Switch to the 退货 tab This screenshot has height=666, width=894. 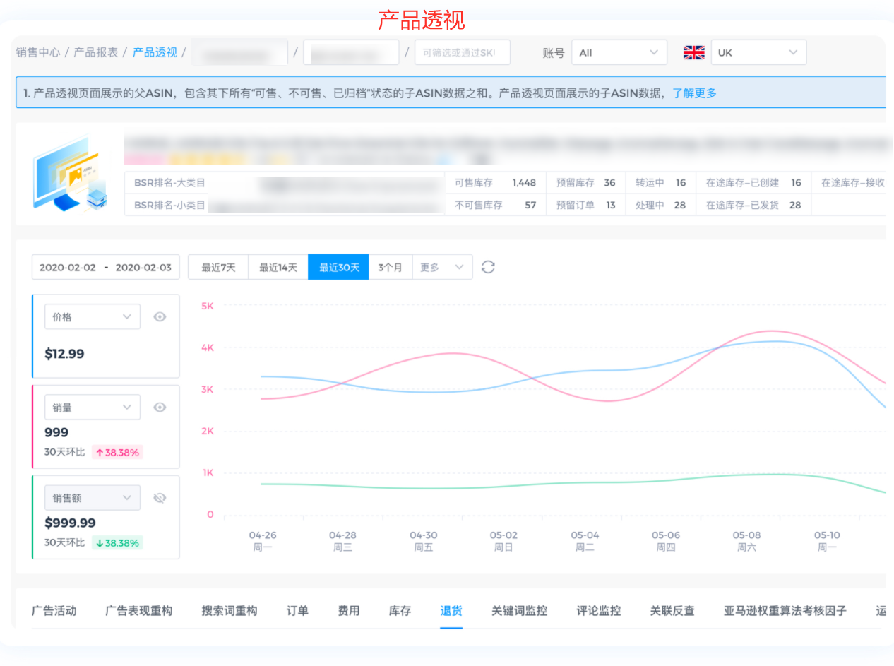click(451, 611)
